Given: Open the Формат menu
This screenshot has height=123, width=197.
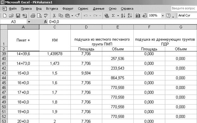Looking at the screenshot, I should click(68, 8).
